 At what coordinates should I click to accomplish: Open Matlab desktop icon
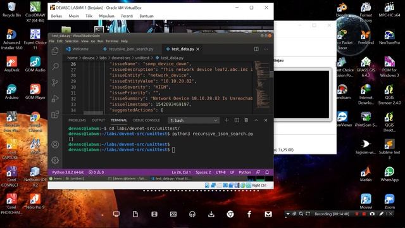366,174
